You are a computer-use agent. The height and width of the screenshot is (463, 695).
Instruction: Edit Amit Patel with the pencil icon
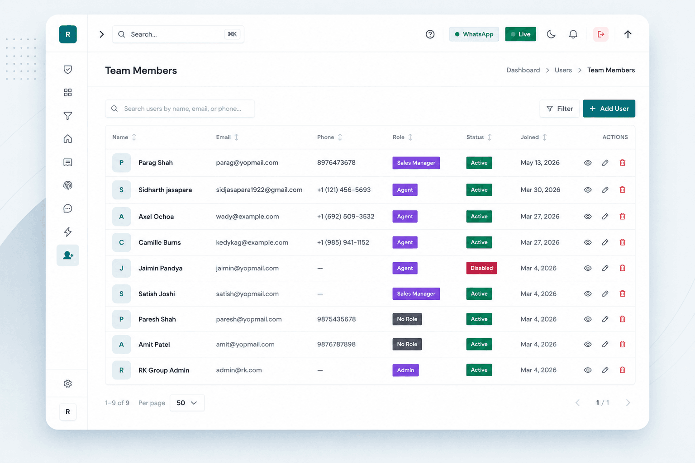tap(605, 345)
